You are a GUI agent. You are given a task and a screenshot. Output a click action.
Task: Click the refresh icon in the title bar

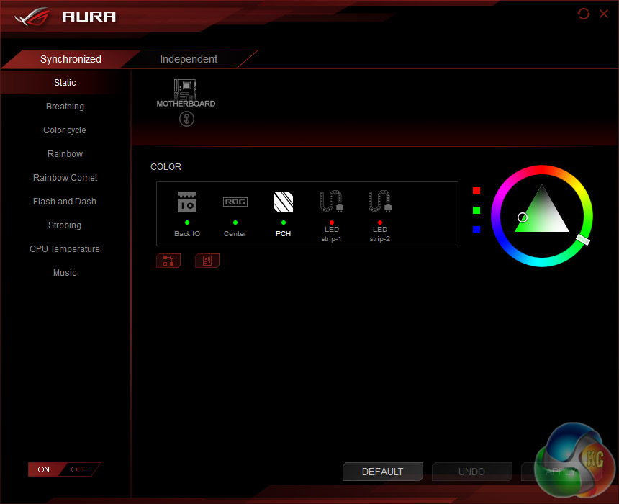click(584, 14)
